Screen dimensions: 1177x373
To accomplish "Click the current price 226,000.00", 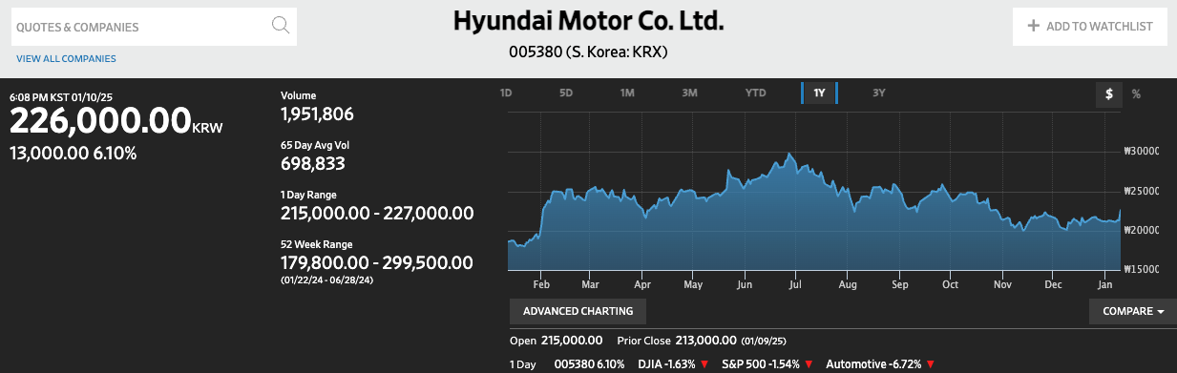I will tap(101, 121).
